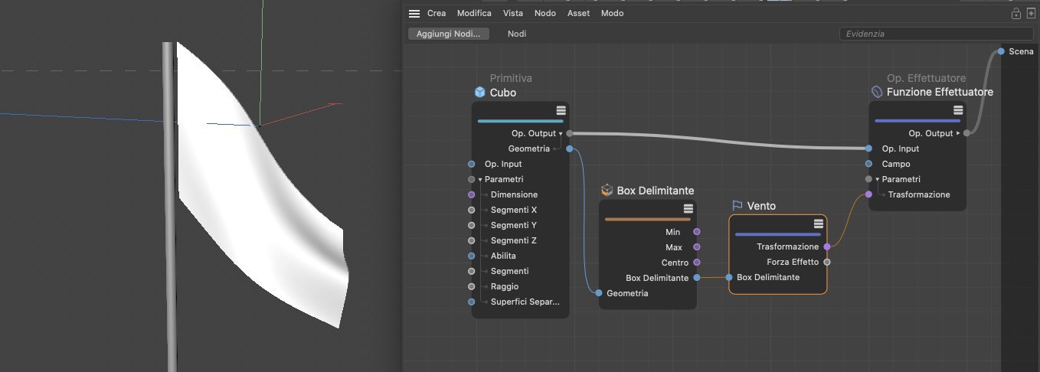Open the Crea menu
The height and width of the screenshot is (372, 1040).
click(437, 14)
